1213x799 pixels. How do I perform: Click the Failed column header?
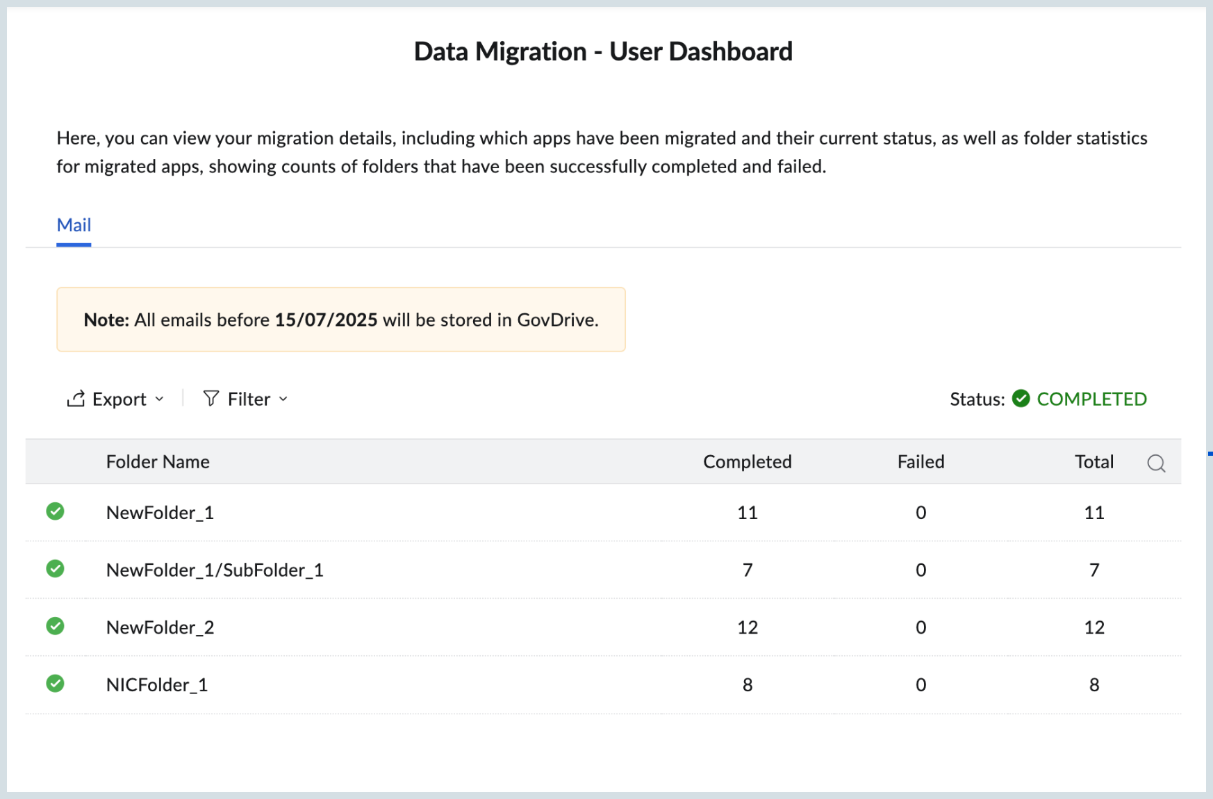click(921, 462)
